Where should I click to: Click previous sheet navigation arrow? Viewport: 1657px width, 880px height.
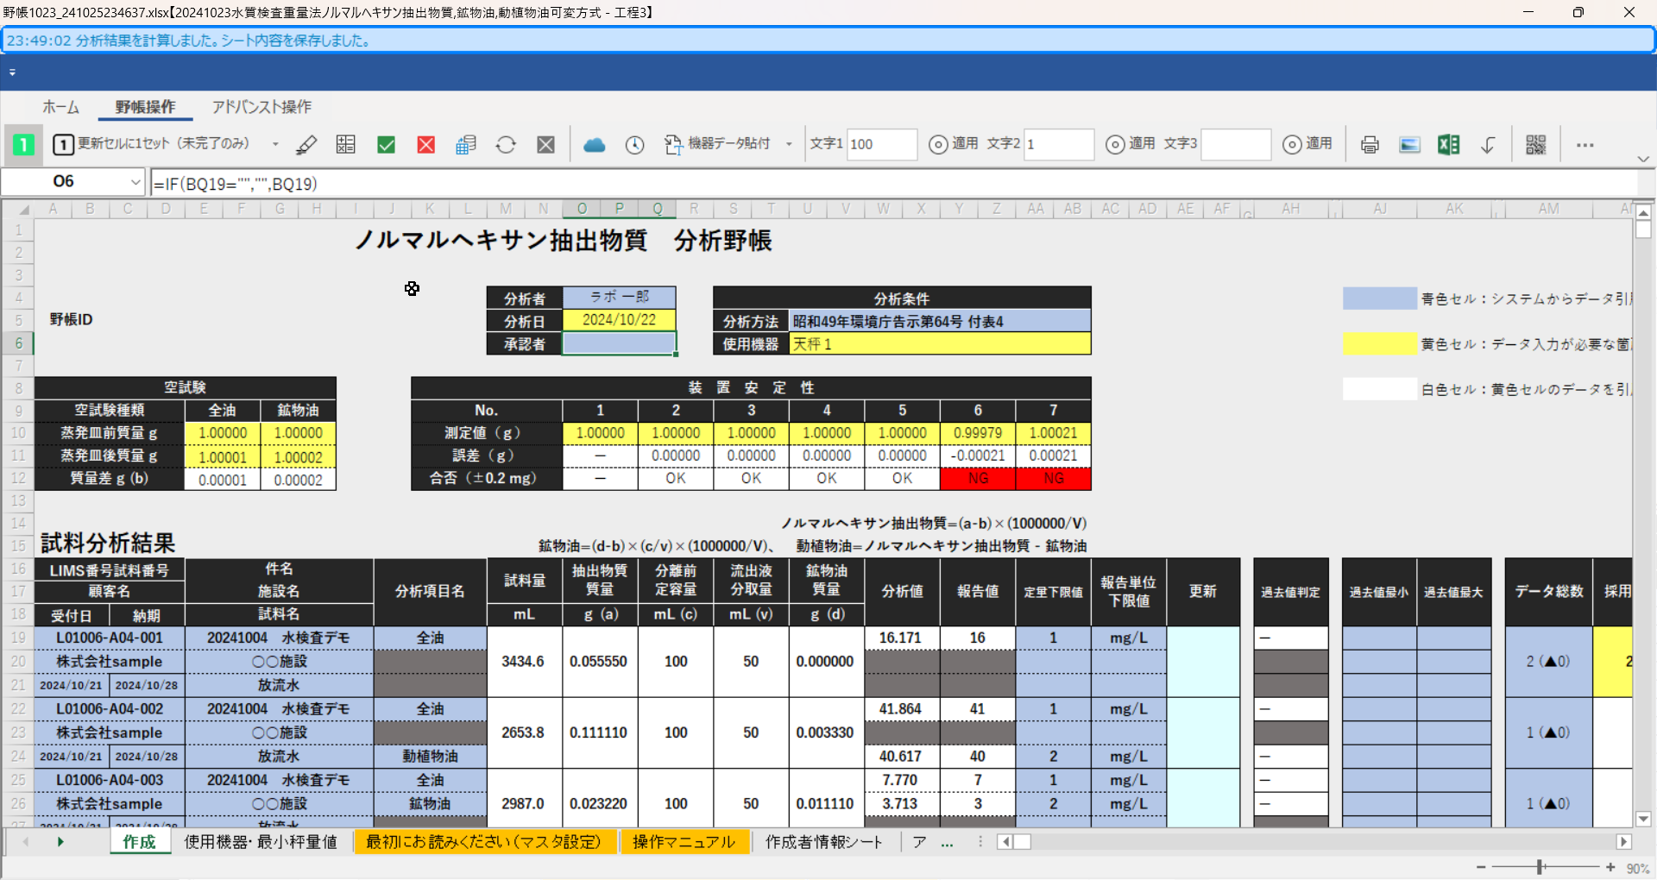26,841
